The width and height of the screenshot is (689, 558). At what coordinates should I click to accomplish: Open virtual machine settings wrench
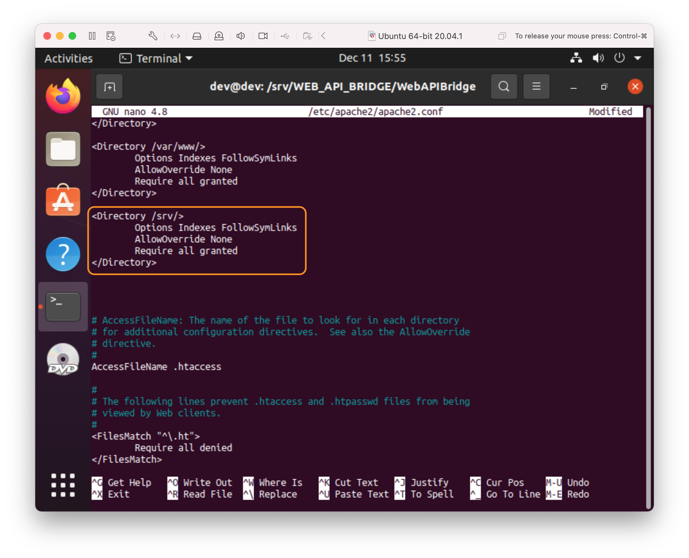[153, 36]
